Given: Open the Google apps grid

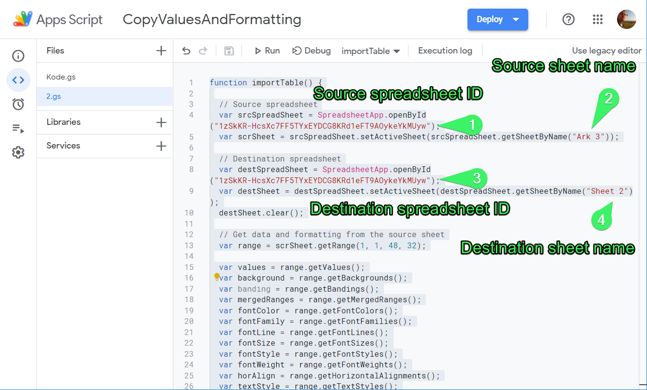Looking at the screenshot, I should coord(598,19).
